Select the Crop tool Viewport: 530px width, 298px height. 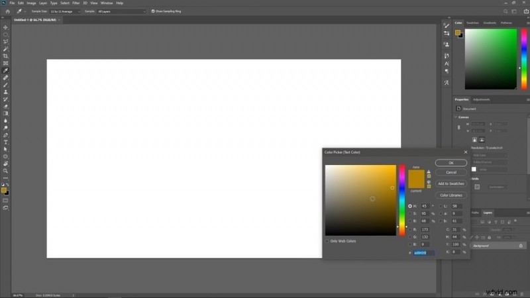tap(6, 56)
